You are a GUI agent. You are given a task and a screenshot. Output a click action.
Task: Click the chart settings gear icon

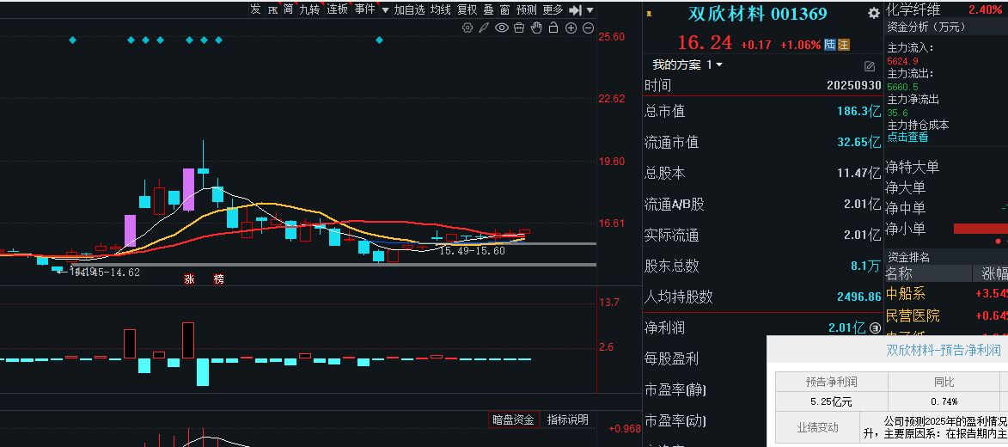coord(467,28)
